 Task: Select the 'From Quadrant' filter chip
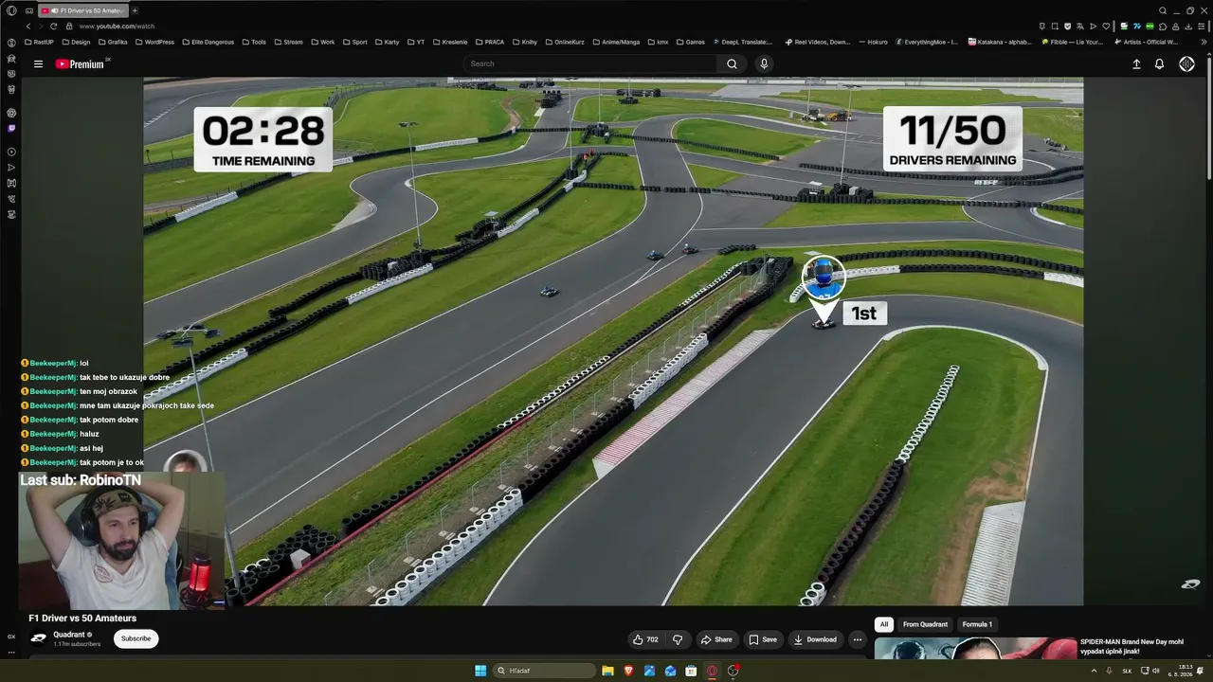925,624
